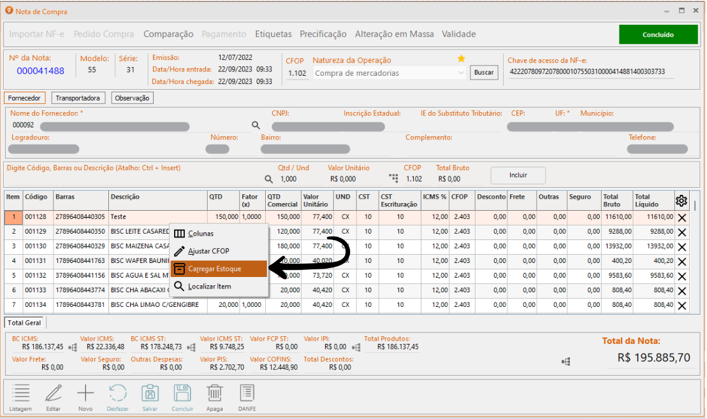Screen dimensions: 707x419
Task: Select Colunas in the context menu
Action: [x=219, y=233]
